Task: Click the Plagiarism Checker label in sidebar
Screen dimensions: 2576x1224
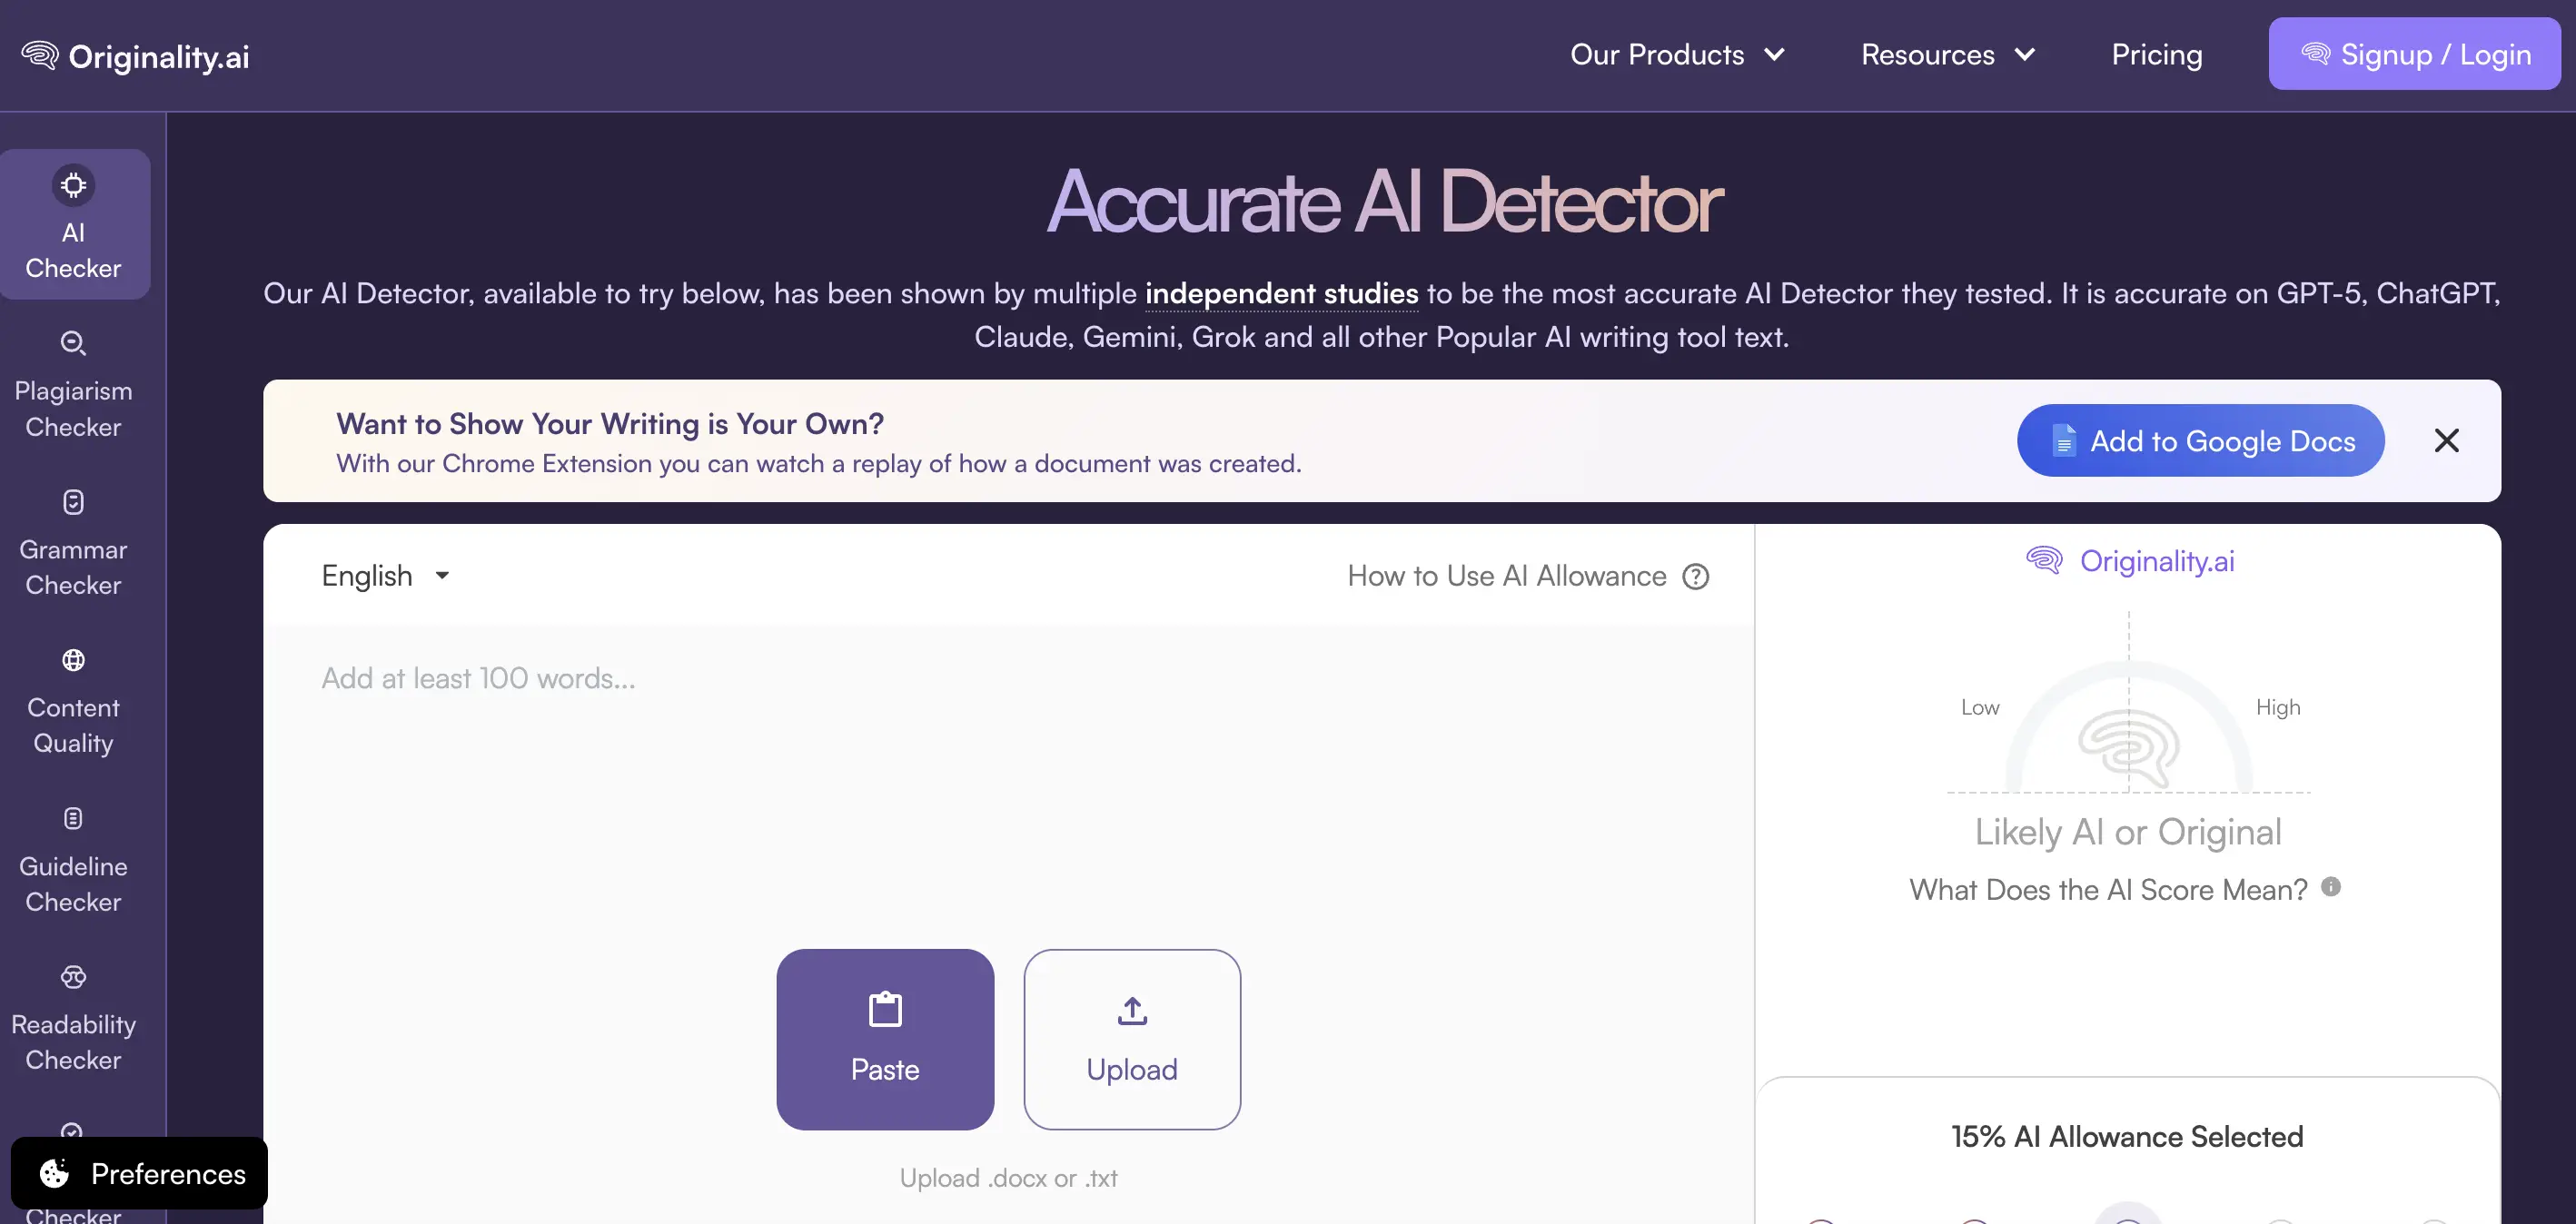Action: [73, 409]
